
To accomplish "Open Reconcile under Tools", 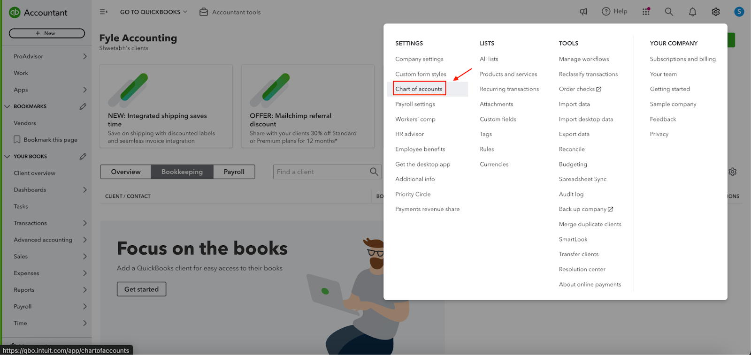I will point(572,149).
